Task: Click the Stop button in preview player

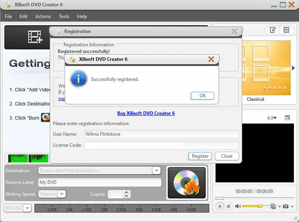Action: coord(228,206)
